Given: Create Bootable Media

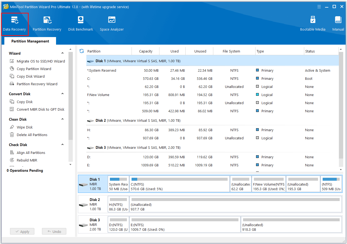Looking at the screenshot, I should point(313,24).
